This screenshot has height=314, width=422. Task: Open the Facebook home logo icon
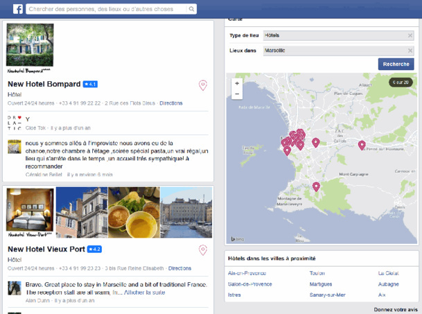point(18,9)
